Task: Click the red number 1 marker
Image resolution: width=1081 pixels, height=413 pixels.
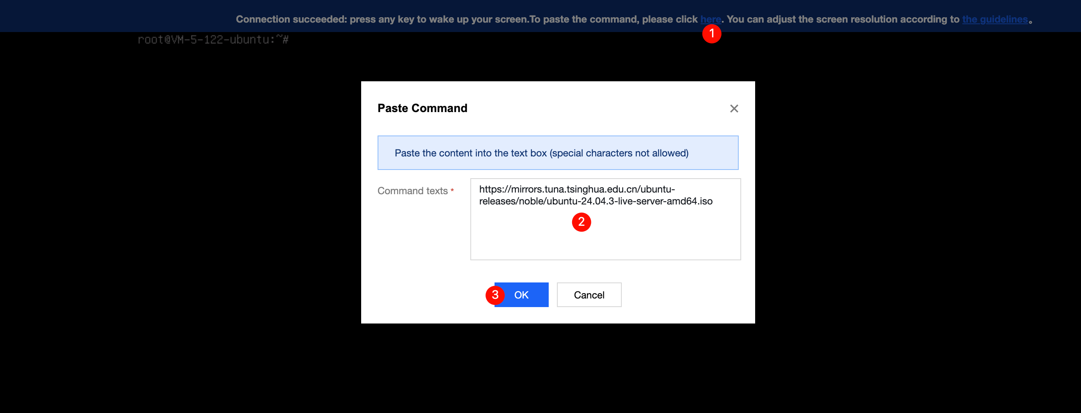Action: [x=711, y=34]
